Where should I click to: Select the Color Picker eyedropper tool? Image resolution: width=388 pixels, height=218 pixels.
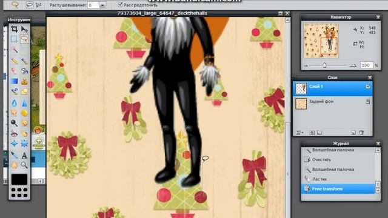[x=14, y=155]
